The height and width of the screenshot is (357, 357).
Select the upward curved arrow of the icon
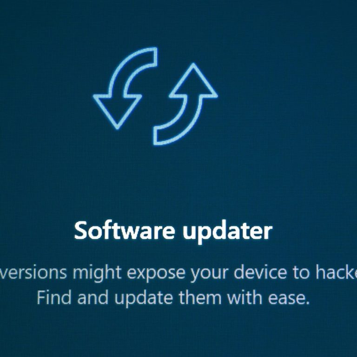tap(185, 104)
